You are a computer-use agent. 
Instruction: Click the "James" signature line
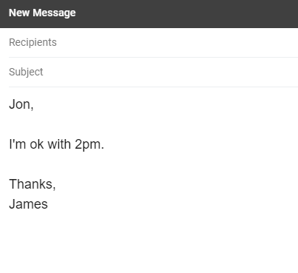tap(28, 204)
